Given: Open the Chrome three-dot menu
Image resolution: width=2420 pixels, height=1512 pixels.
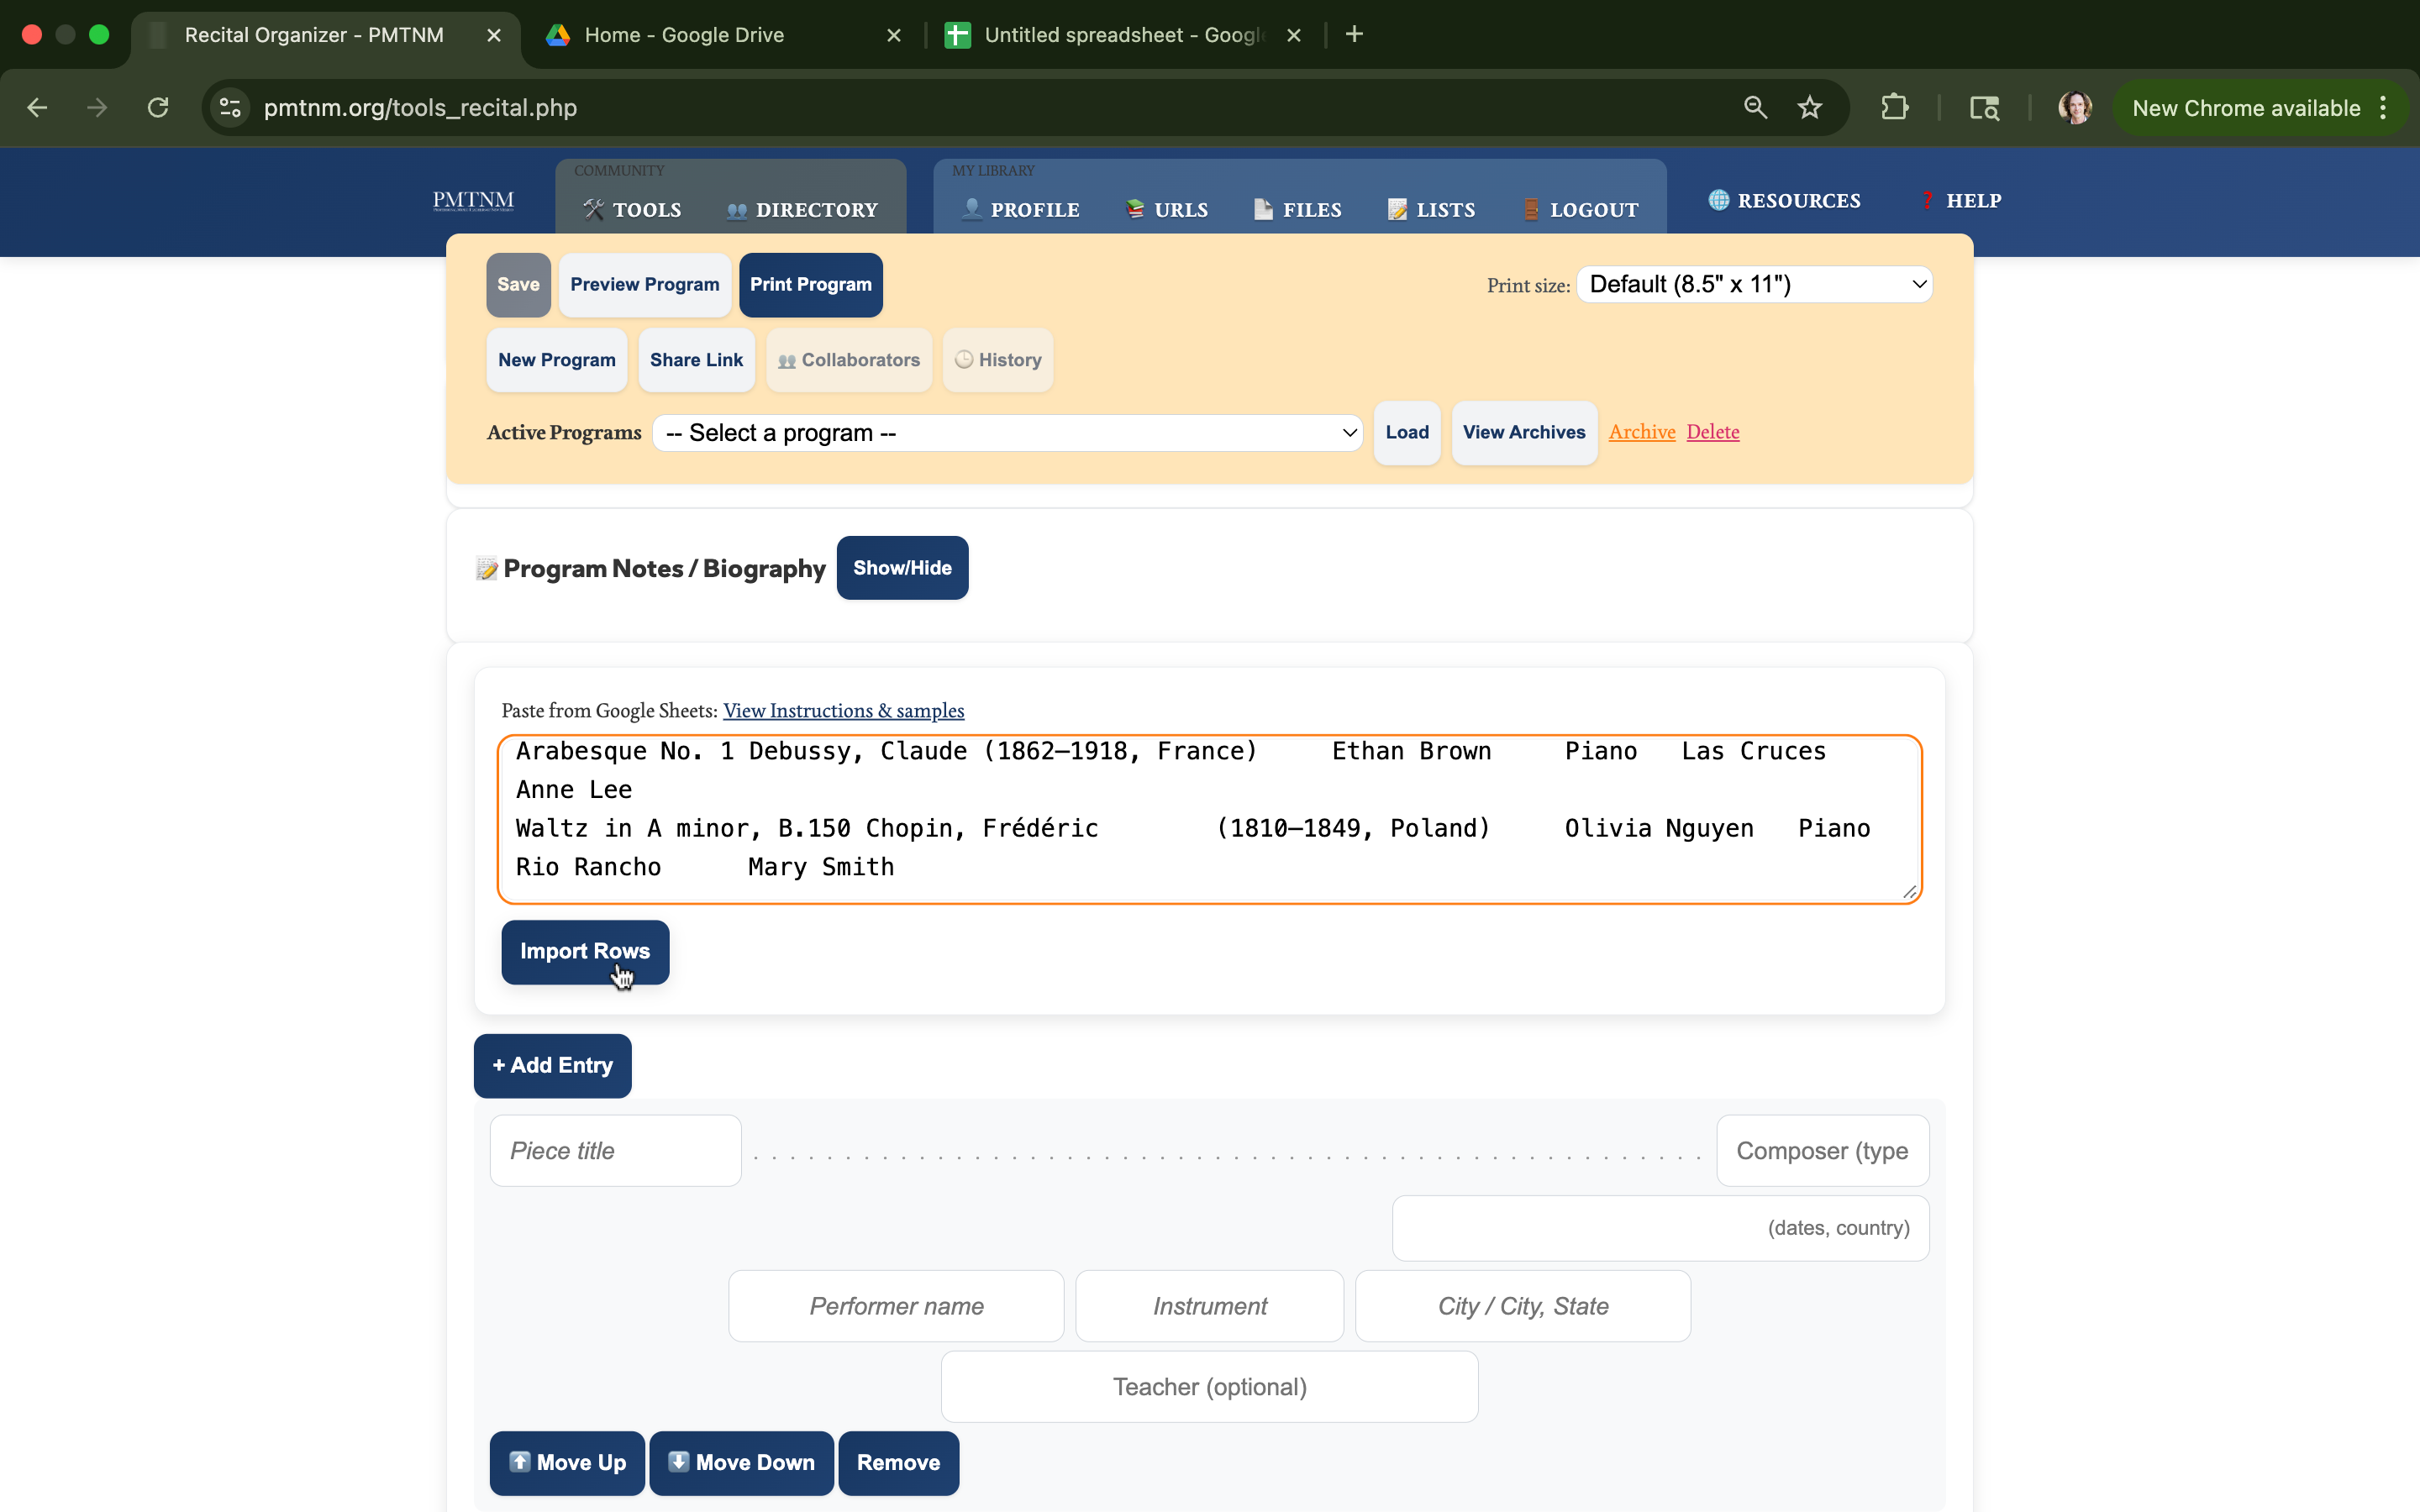Looking at the screenshot, I should 2383,108.
